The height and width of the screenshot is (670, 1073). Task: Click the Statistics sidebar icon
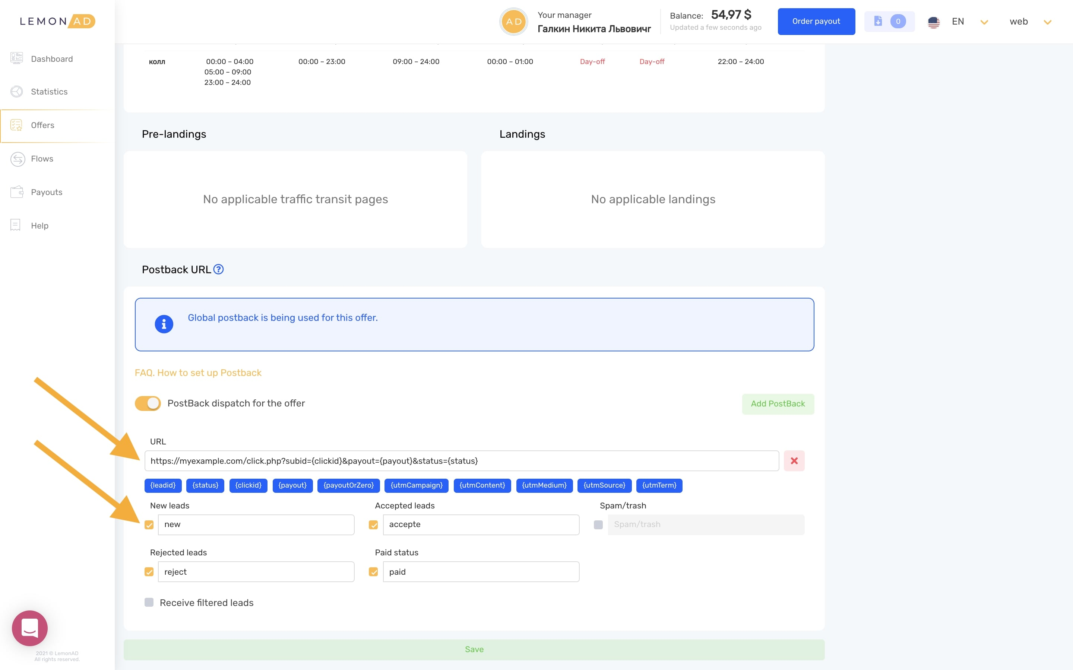17,92
